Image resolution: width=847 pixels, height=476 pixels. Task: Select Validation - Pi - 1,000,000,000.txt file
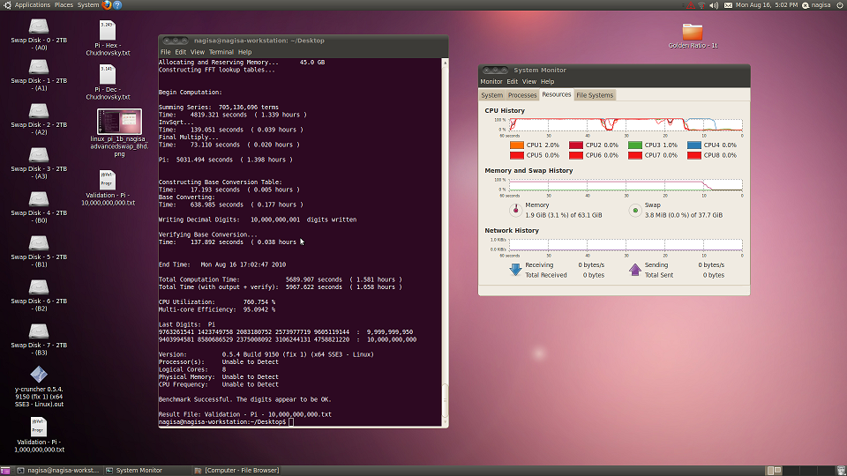(39, 427)
